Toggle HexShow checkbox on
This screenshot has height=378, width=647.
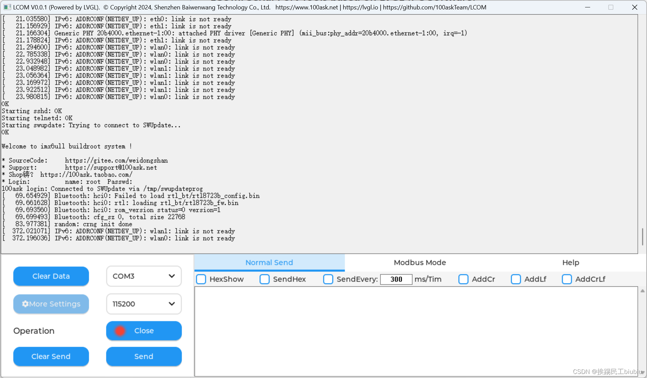(x=202, y=279)
